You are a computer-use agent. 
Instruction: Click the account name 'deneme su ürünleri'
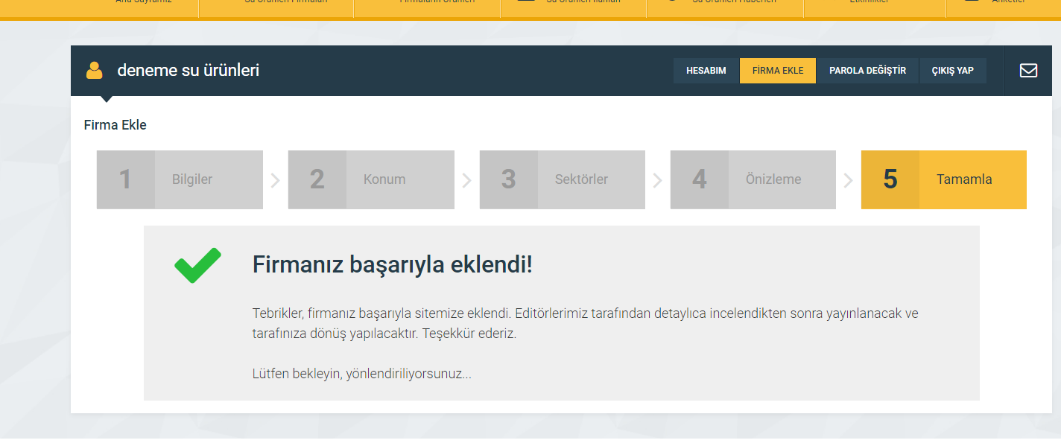(189, 71)
